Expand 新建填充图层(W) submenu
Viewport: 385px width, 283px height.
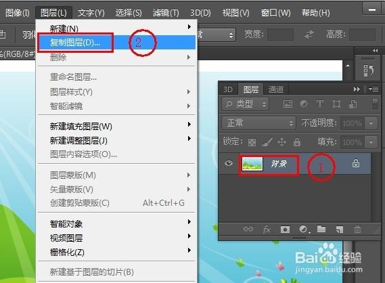[x=116, y=127]
